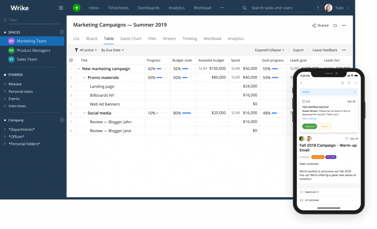Switch to the Gantt Chart tab

(x=131, y=38)
